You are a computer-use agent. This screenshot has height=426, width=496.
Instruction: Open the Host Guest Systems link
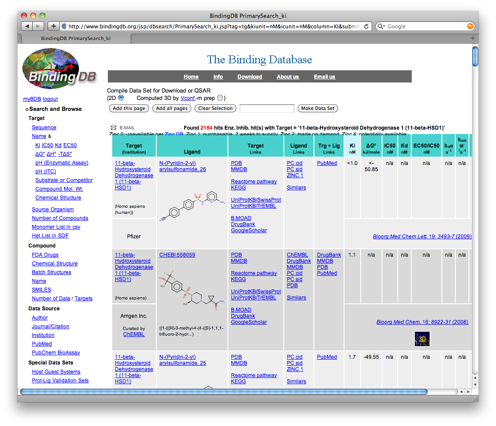click(x=56, y=372)
